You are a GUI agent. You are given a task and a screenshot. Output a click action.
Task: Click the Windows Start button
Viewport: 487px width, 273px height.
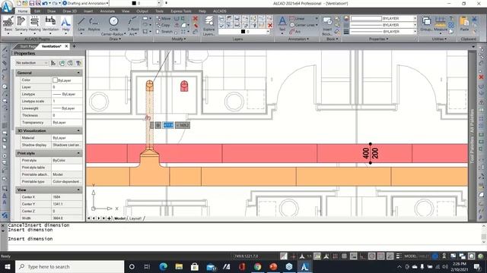click(x=7, y=266)
